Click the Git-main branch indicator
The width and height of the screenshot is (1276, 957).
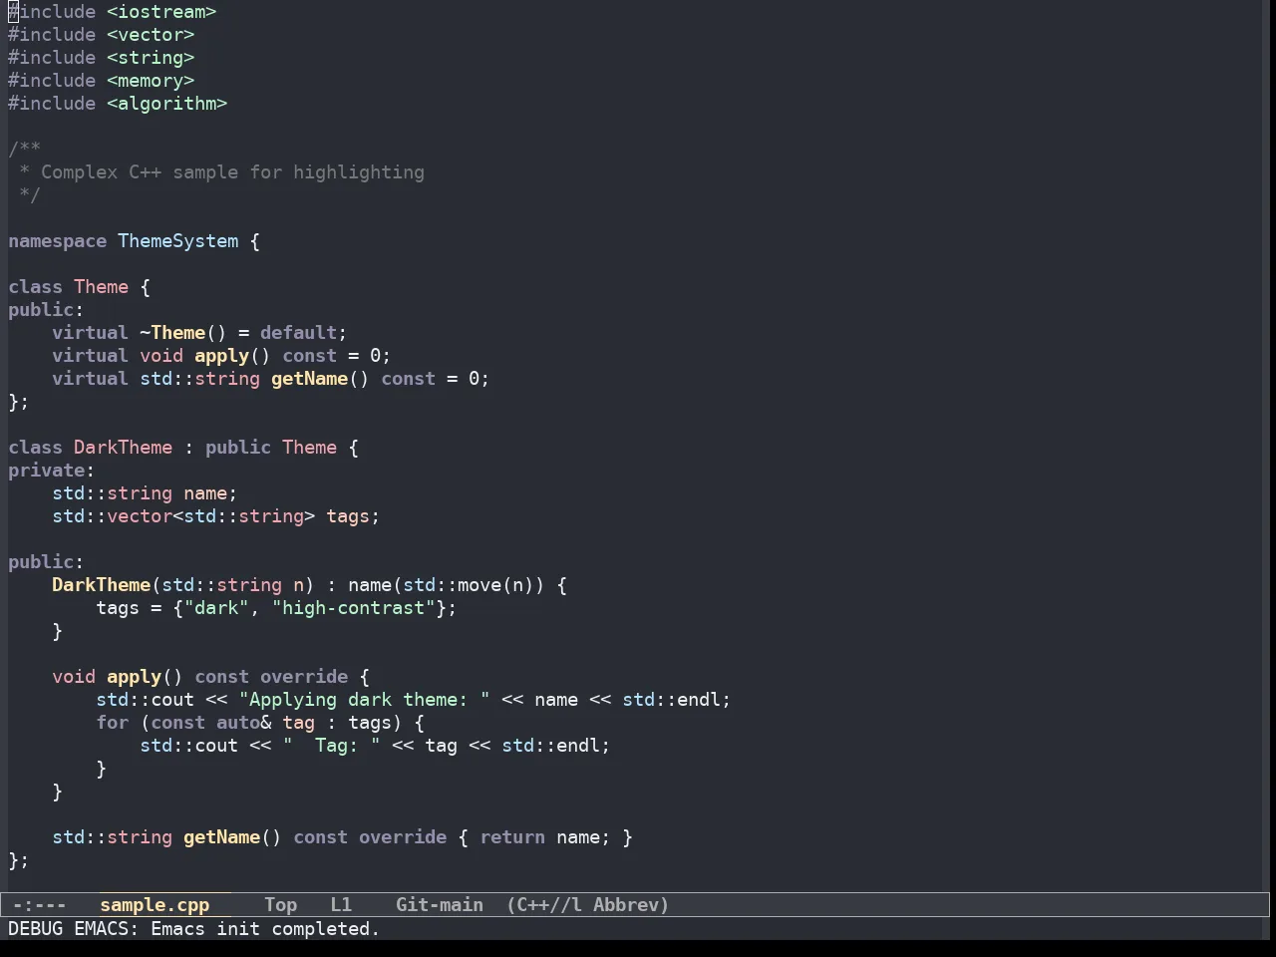point(440,905)
